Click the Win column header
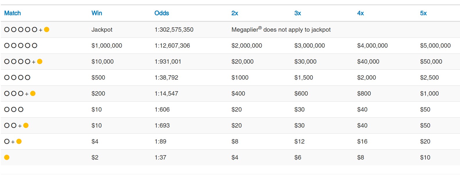This screenshot has width=460, height=179. (97, 13)
